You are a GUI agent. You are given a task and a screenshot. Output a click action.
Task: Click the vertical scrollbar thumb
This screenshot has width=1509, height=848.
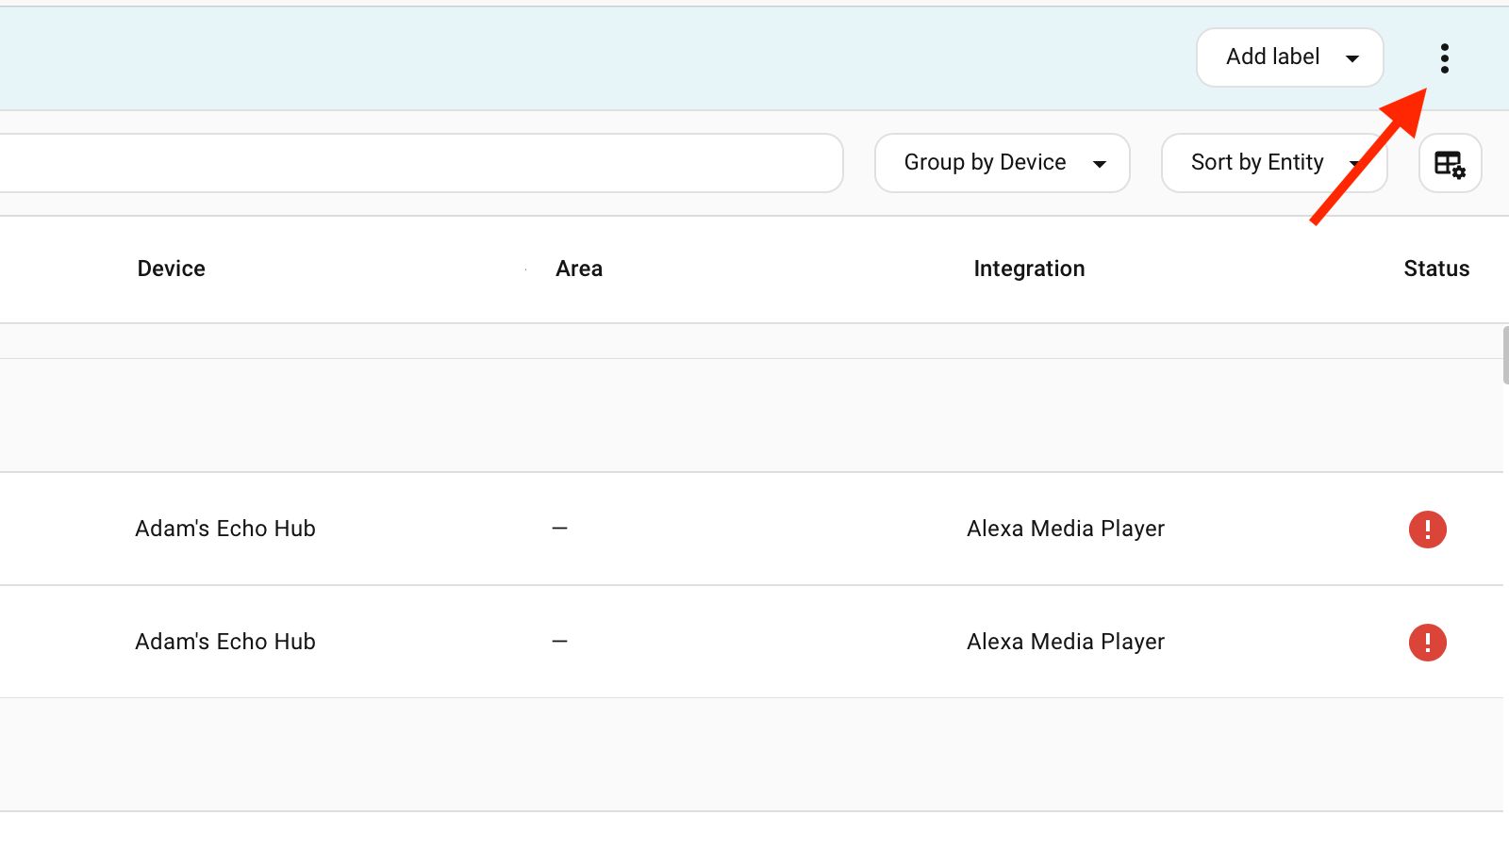(1505, 355)
